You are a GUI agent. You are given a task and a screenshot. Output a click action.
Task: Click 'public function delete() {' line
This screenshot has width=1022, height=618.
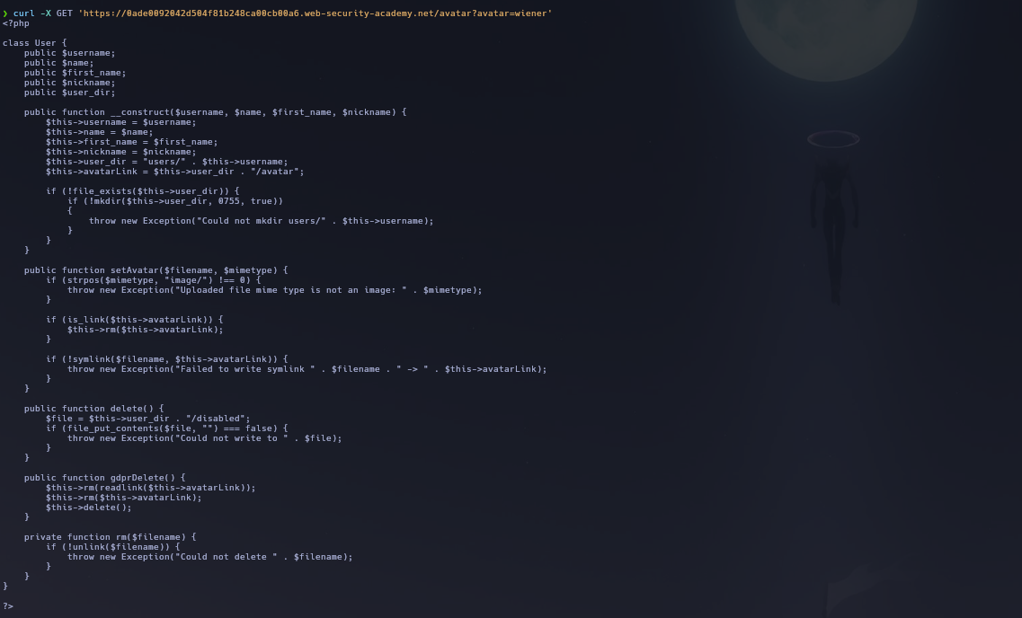click(93, 409)
